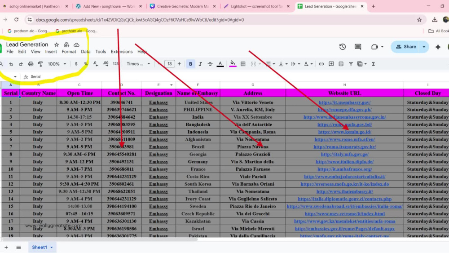Click the Undo icon in toolbar

(11, 64)
